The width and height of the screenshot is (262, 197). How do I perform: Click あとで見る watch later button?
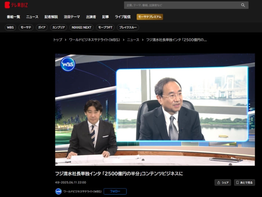tap(244, 182)
